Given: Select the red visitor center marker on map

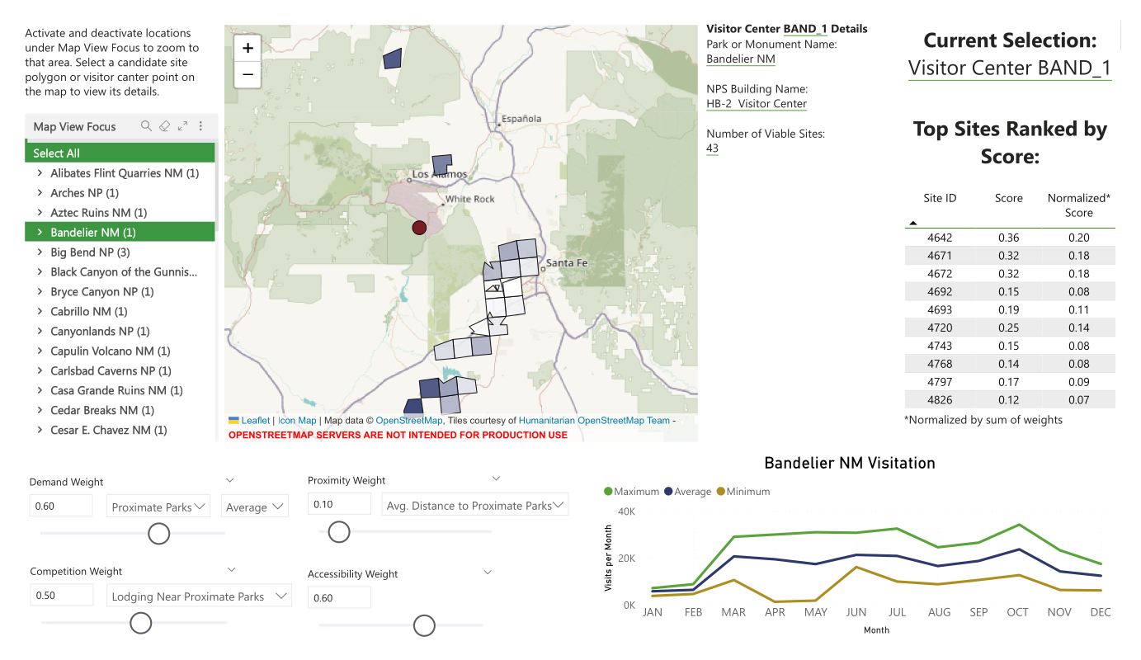Looking at the screenshot, I should coord(419,228).
